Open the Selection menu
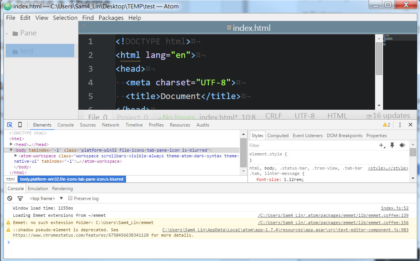This screenshot has width=420, height=261. 65,18
